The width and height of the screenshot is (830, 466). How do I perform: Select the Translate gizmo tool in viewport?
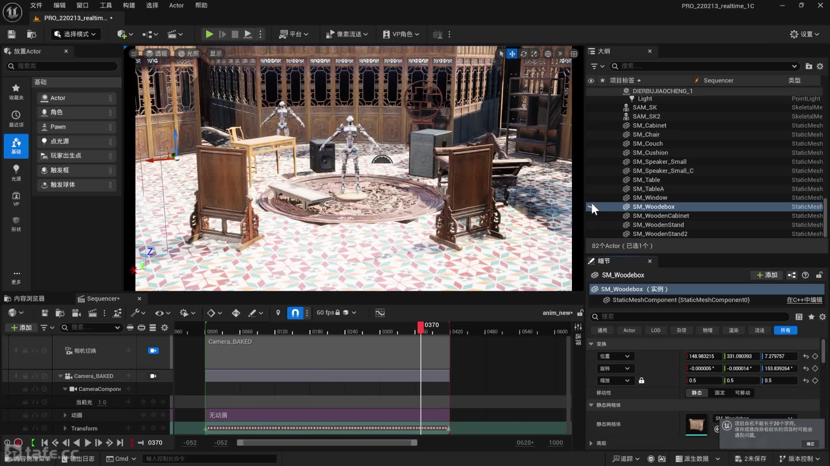(x=512, y=54)
